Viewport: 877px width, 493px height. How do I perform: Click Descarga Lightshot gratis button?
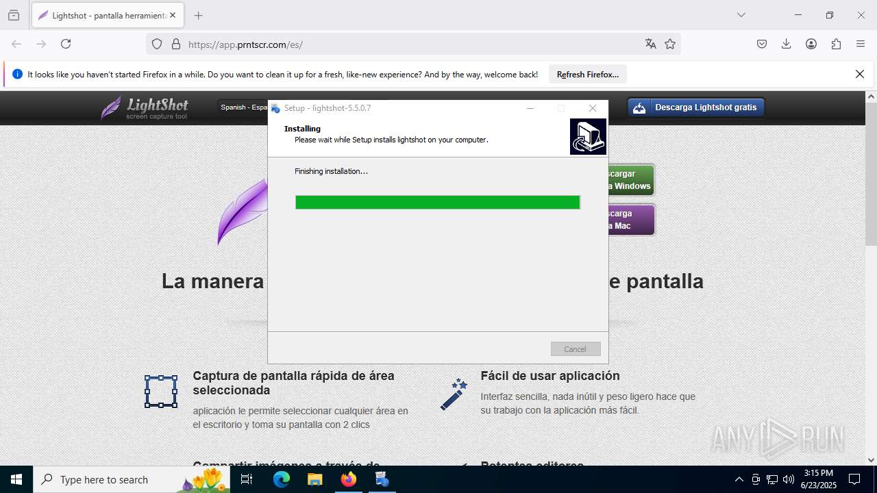695,108
